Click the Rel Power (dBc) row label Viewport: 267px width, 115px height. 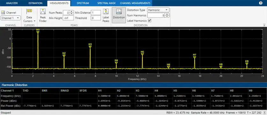coord(11,106)
